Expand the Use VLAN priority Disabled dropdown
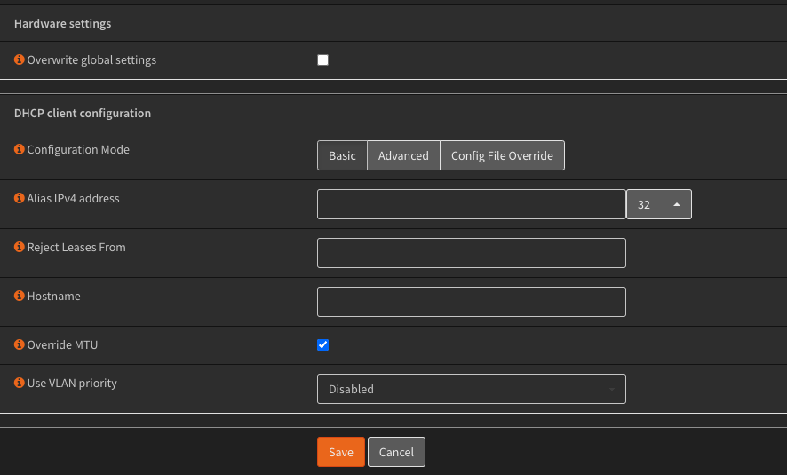Screen dimensions: 787x475 point(472,389)
